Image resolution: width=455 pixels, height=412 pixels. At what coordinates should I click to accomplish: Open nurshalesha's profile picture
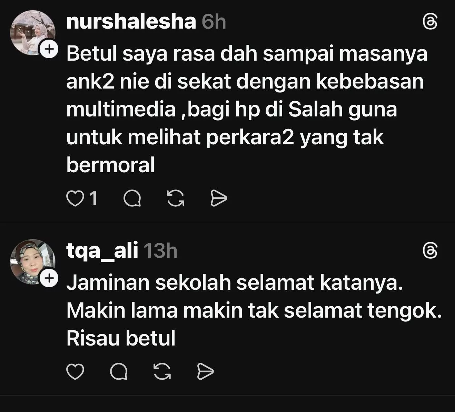click(x=33, y=33)
